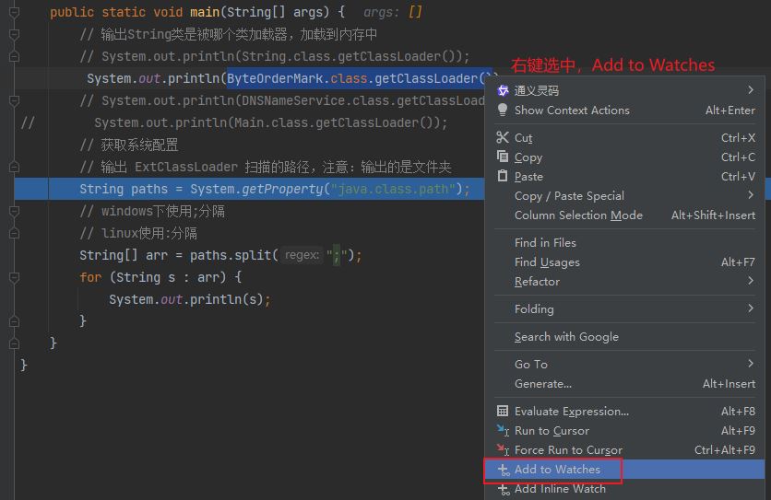Screen dimensions: 771x500
Task: Open the 通义灵码 submenu entry
Action: [624, 90]
